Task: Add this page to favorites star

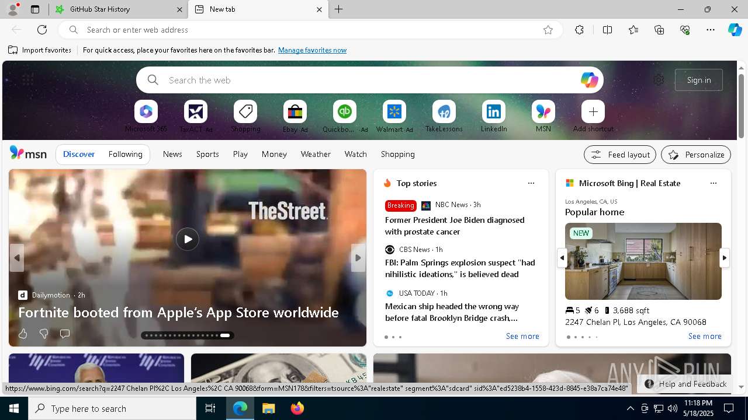Action: pos(548,30)
